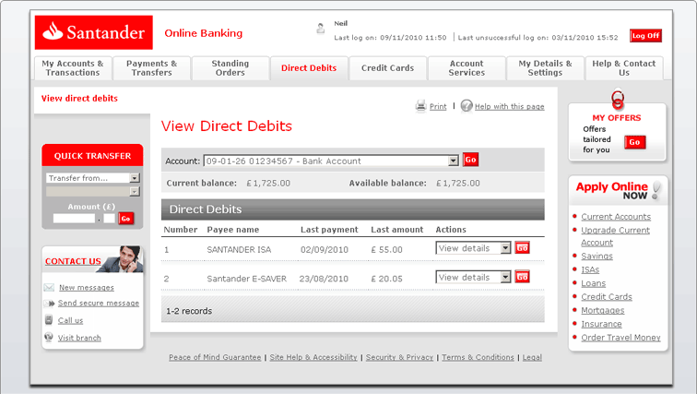Open the Legal footer link
Viewport: 697px width, 394px height.
(x=532, y=357)
